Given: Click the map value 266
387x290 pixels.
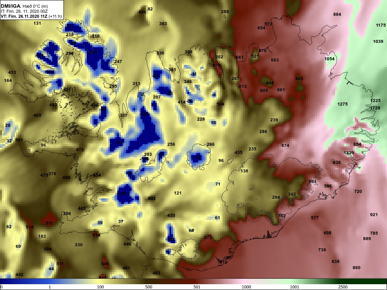Looking at the screenshot, I should coord(211,144).
